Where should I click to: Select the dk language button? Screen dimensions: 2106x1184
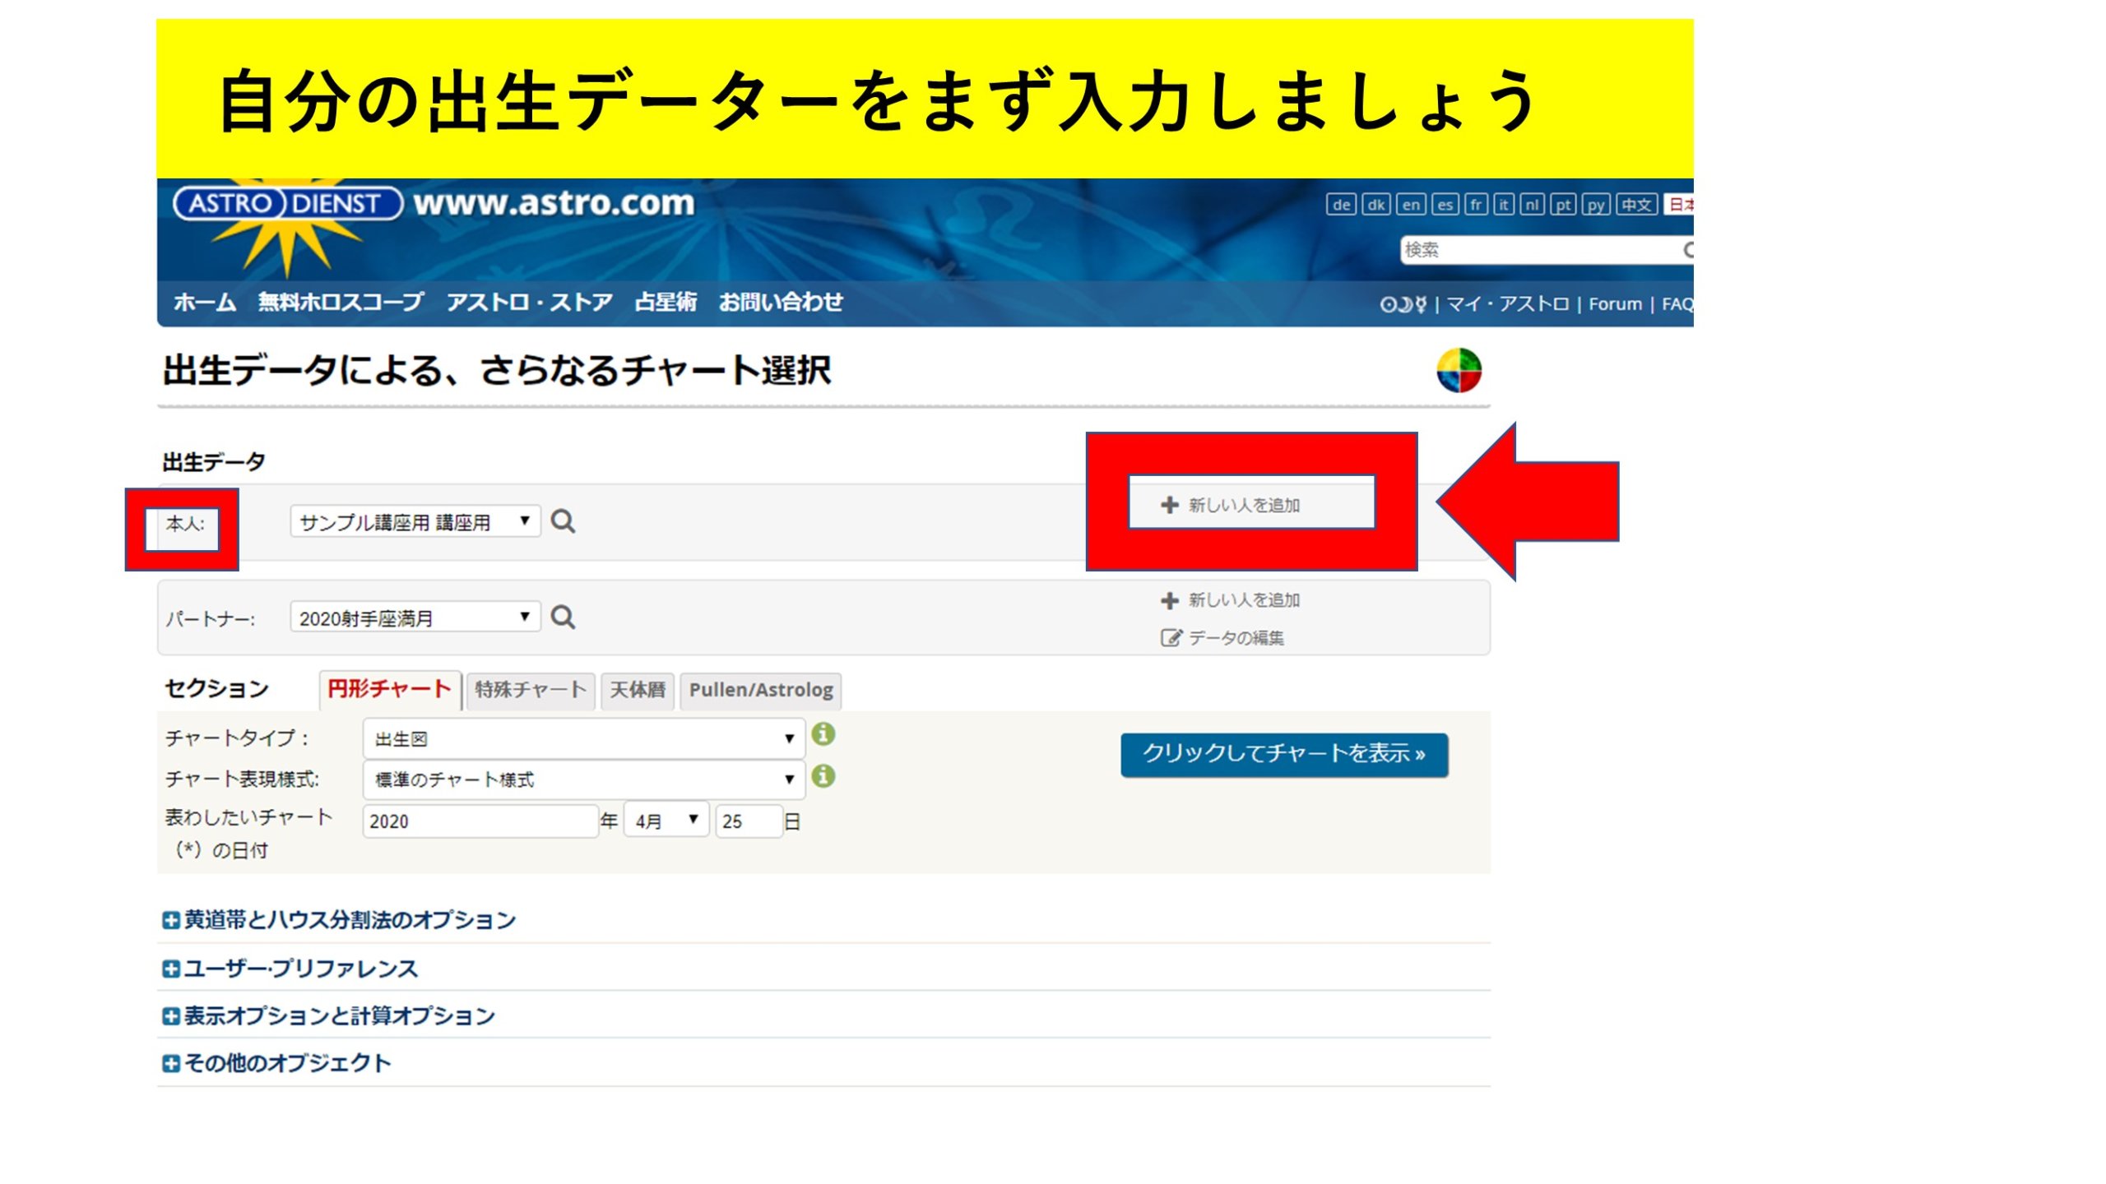click(x=1375, y=205)
